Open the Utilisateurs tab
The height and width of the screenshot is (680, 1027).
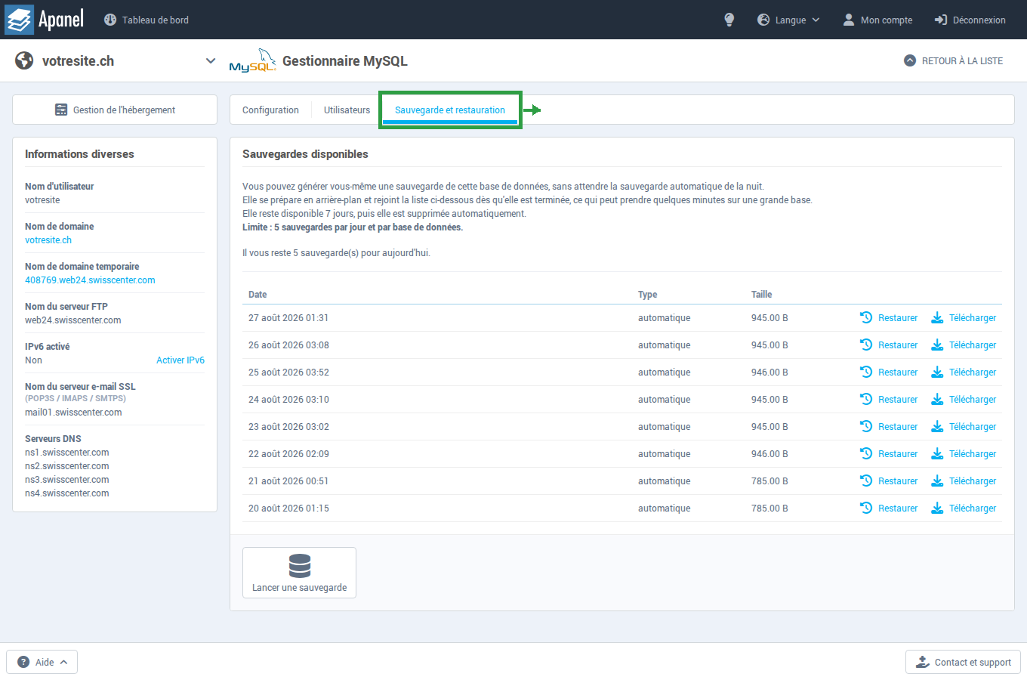tap(347, 110)
